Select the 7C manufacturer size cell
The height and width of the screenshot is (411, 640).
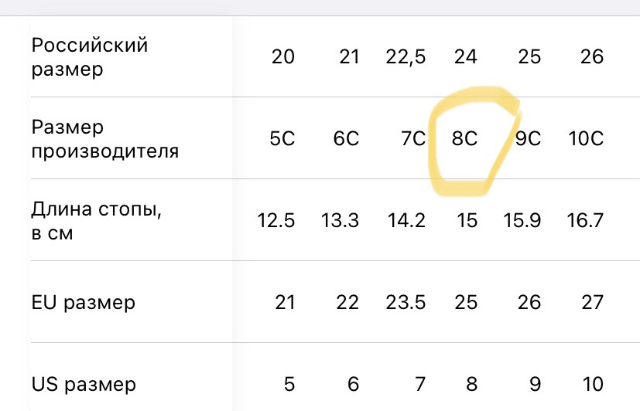point(413,138)
